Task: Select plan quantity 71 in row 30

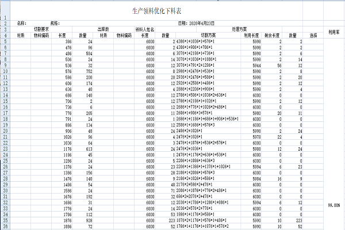Action: [x=172, y=190]
